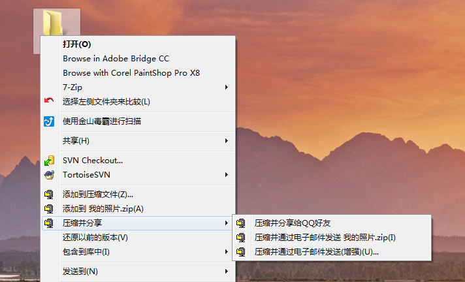Click the SVN Checkout icon
Screen dimensions: 465x282
(x=49, y=161)
